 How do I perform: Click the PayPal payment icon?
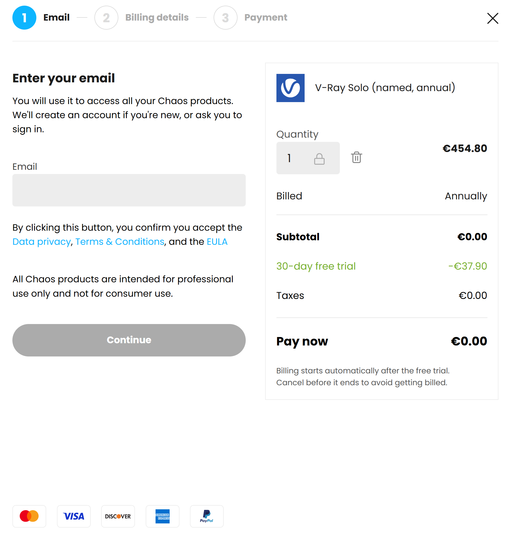(207, 516)
